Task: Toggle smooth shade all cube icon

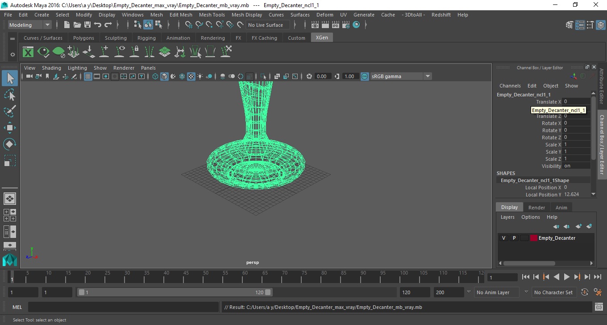Action: pyautogui.click(x=164, y=76)
